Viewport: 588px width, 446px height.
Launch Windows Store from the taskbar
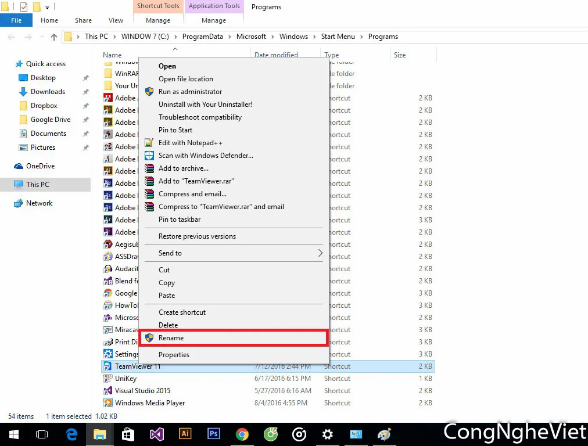(x=128, y=434)
